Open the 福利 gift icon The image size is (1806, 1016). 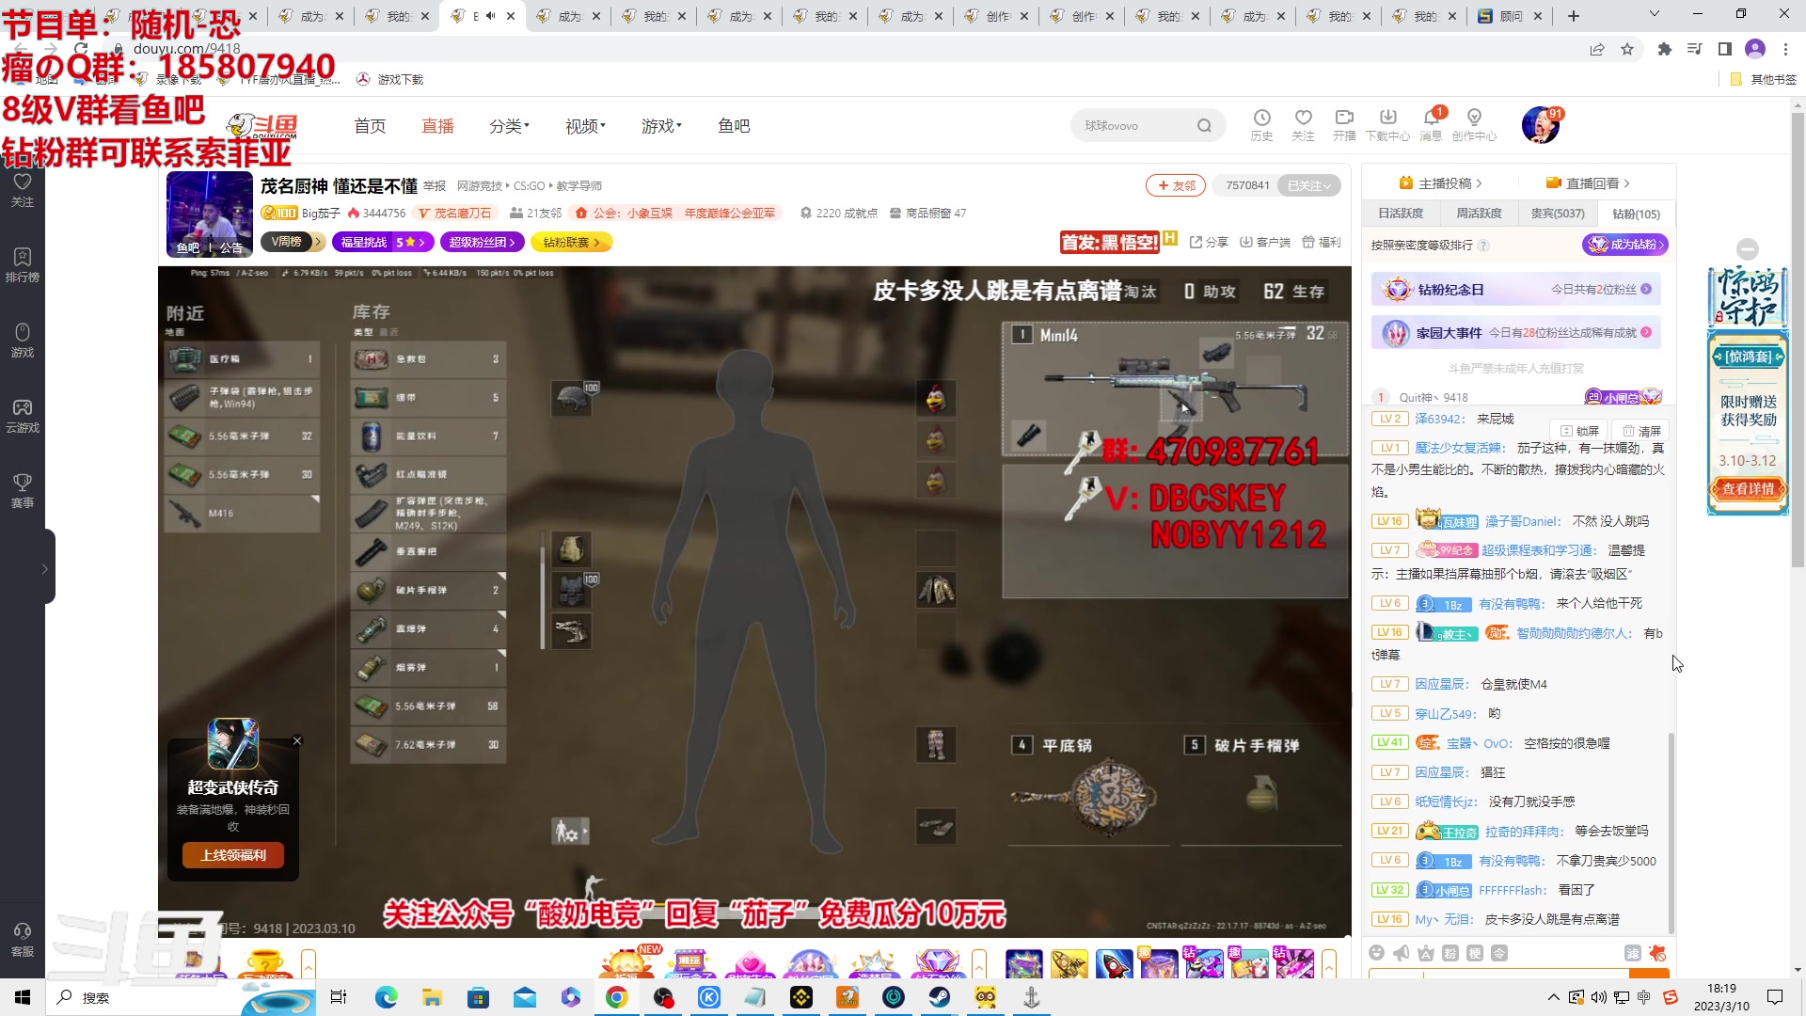(1322, 242)
